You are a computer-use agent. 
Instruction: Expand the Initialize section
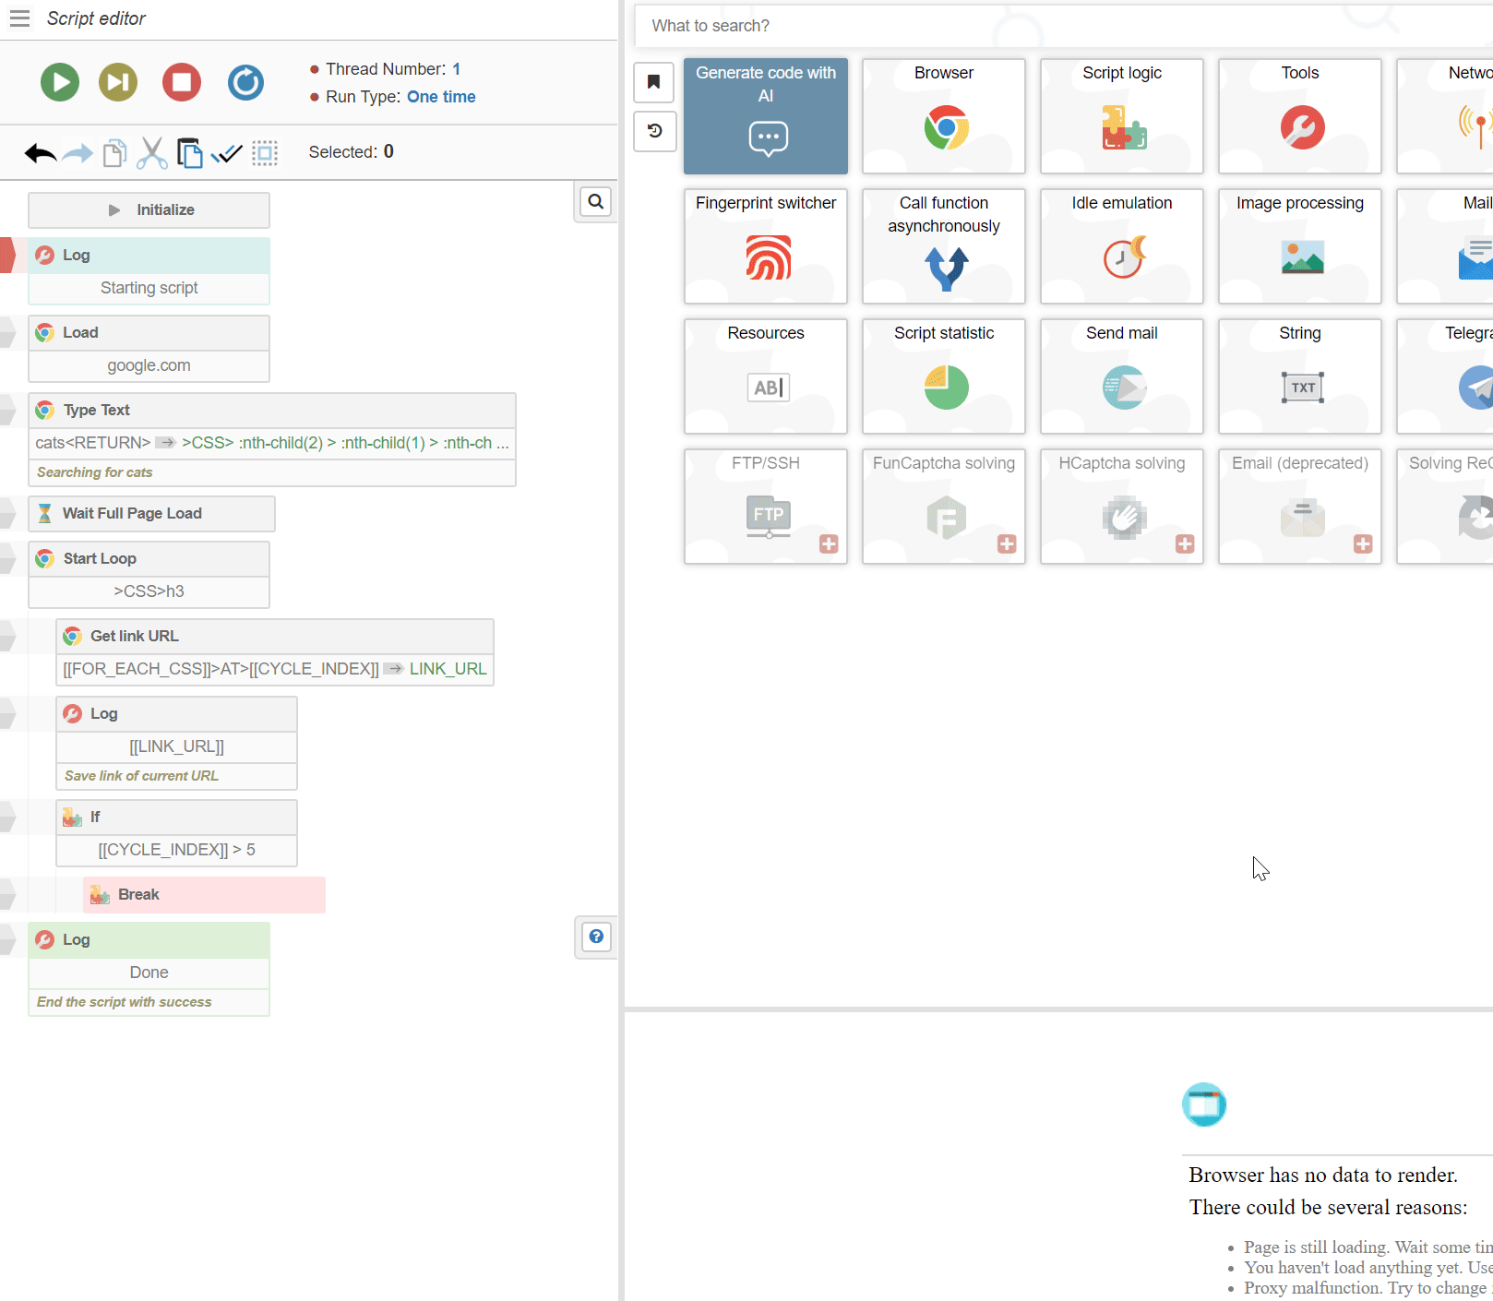[x=149, y=210]
